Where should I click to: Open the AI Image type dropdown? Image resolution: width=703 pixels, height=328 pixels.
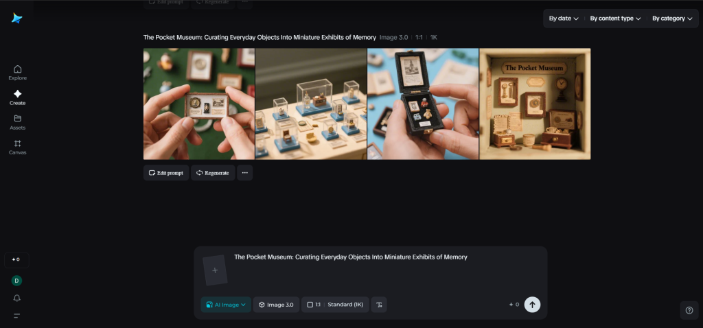(226, 305)
